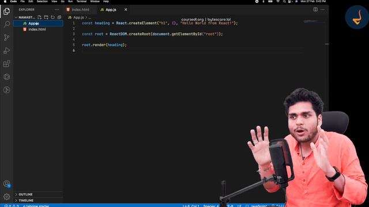Click the Ln 6, Col 1 status entry
The image size is (369, 207).
pos(191,206)
